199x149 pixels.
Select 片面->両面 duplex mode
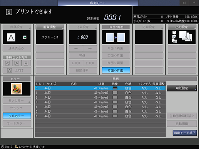(116, 63)
